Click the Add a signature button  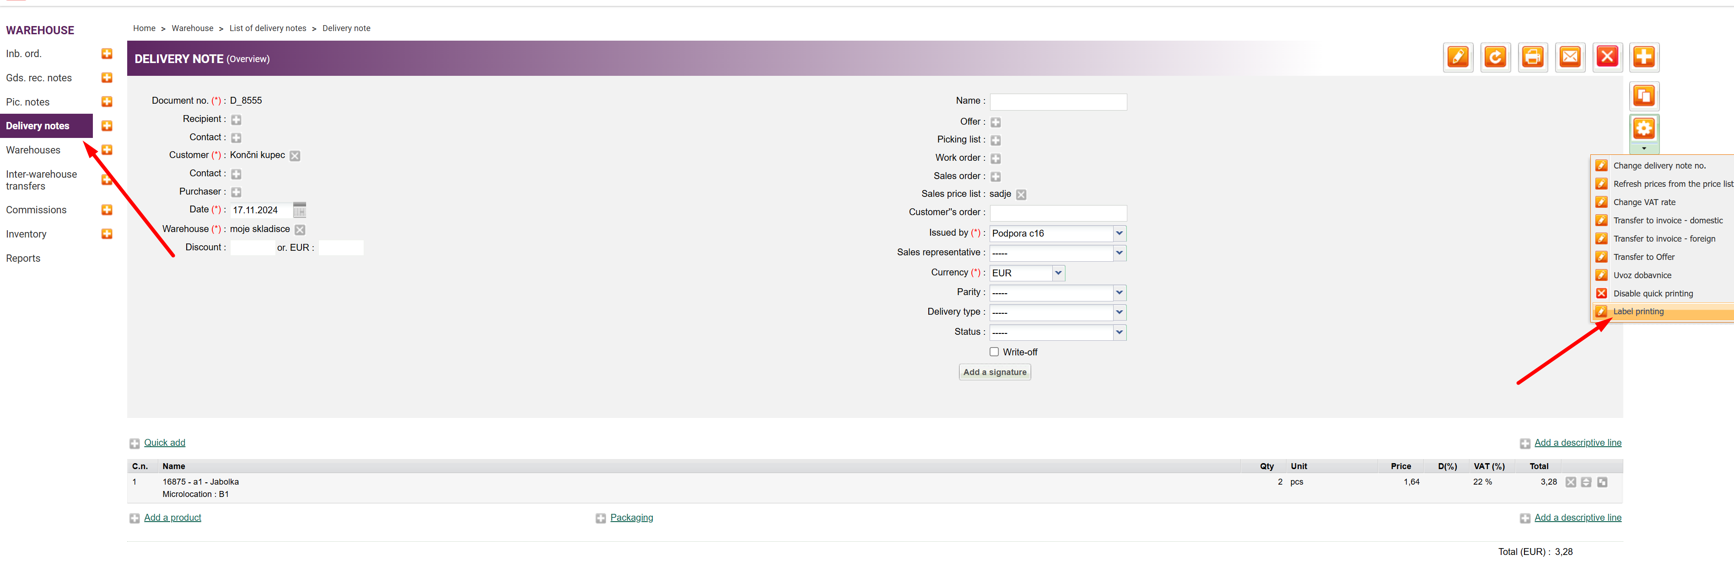[x=994, y=372]
